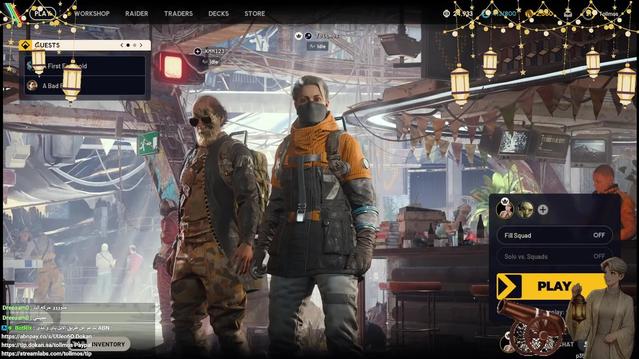Click the plus icon next to KMM123
The width and height of the screenshot is (639, 359).
point(198,51)
